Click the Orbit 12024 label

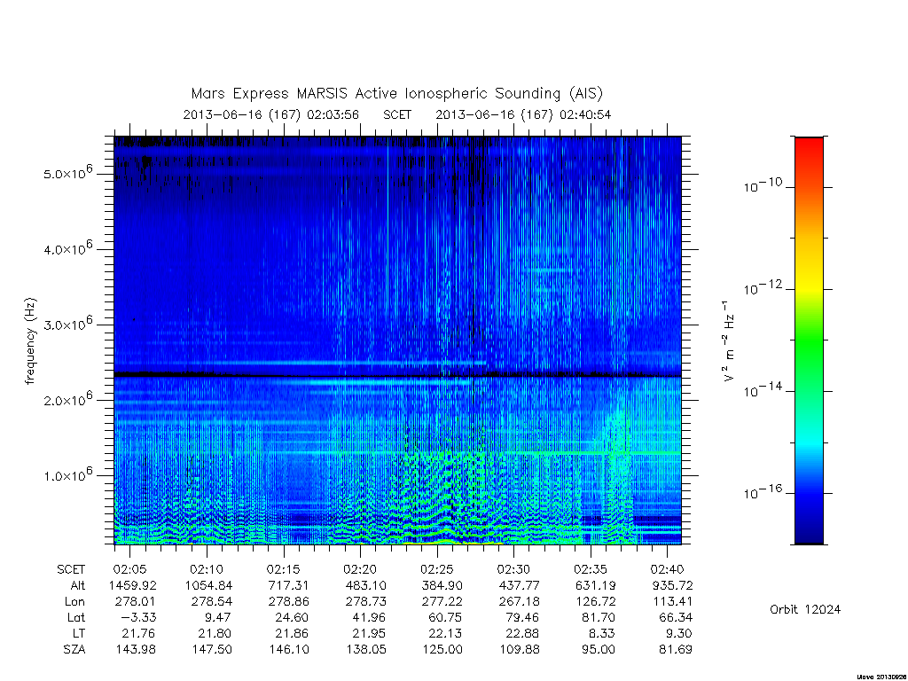tap(805, 609)
